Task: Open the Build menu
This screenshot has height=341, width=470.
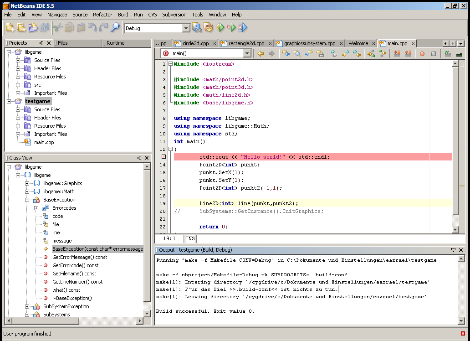Action: tap(123, 15)
